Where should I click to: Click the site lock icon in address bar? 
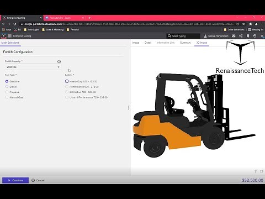click(22, 24)
